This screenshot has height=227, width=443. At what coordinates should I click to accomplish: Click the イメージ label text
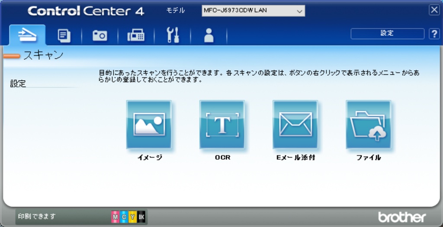[150, 158]
